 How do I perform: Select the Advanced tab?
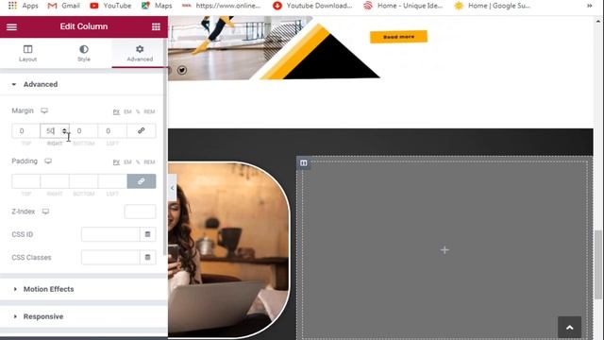point(140,53)
